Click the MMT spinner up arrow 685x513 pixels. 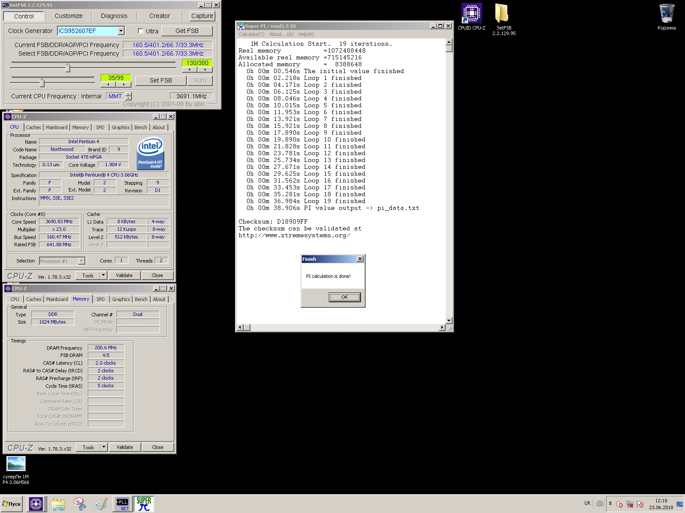[128, 94]
